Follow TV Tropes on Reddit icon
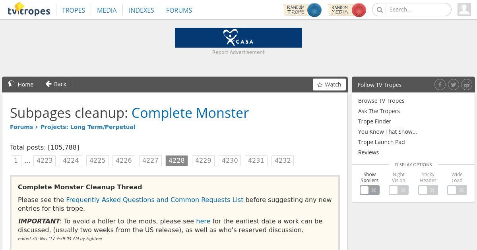This screenshot has width=477, height=250. [x=467, y=85]
